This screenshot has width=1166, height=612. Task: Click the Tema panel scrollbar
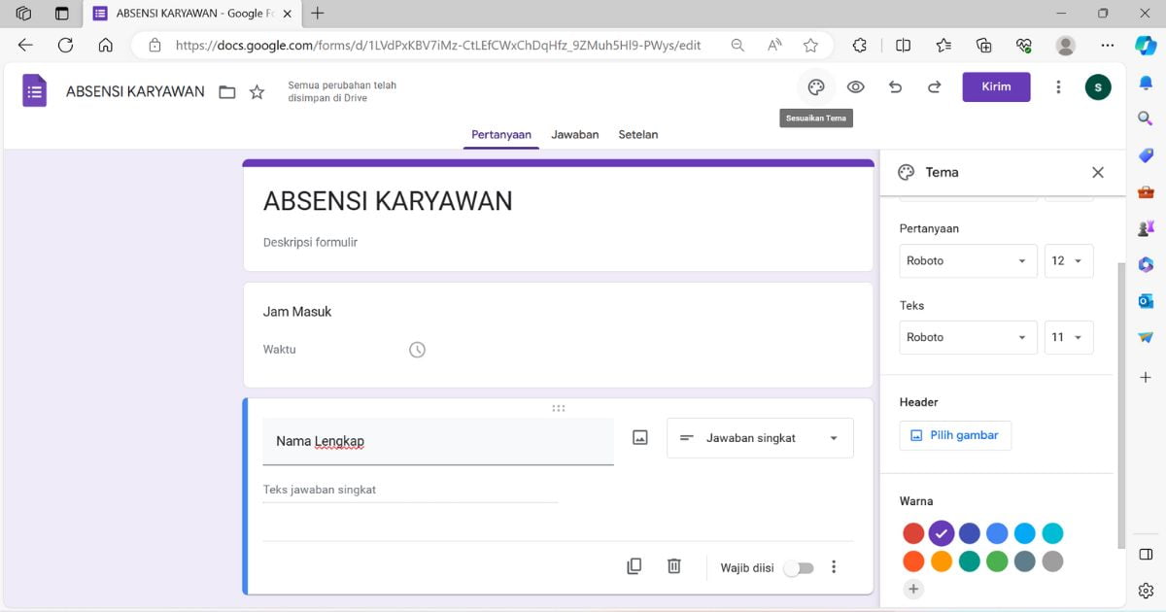[1122, 405]
